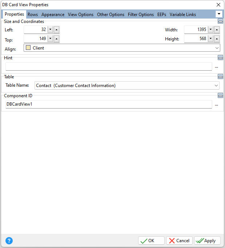Open the tab overflow dropdown arrow
This screenshot has height=248, width=225.
[x=219, y=14]
